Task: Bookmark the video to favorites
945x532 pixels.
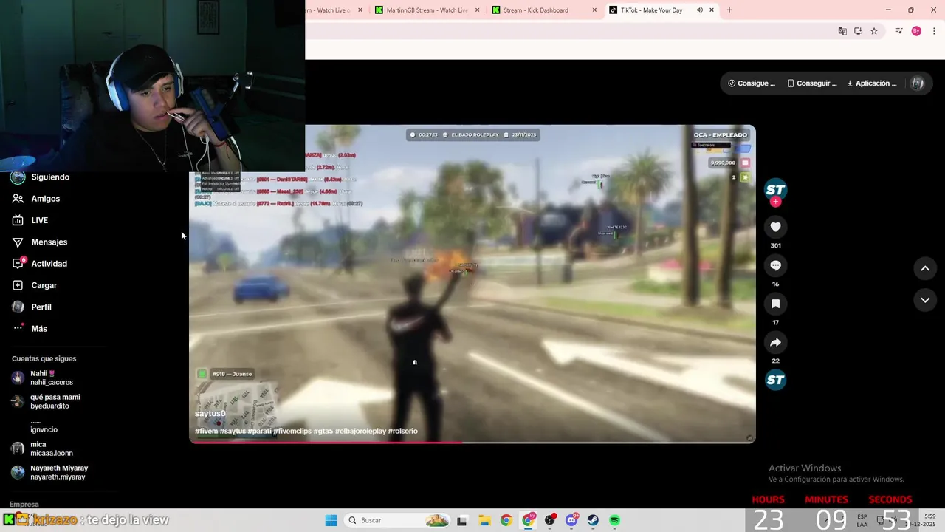Action: (x=775, y=304)
